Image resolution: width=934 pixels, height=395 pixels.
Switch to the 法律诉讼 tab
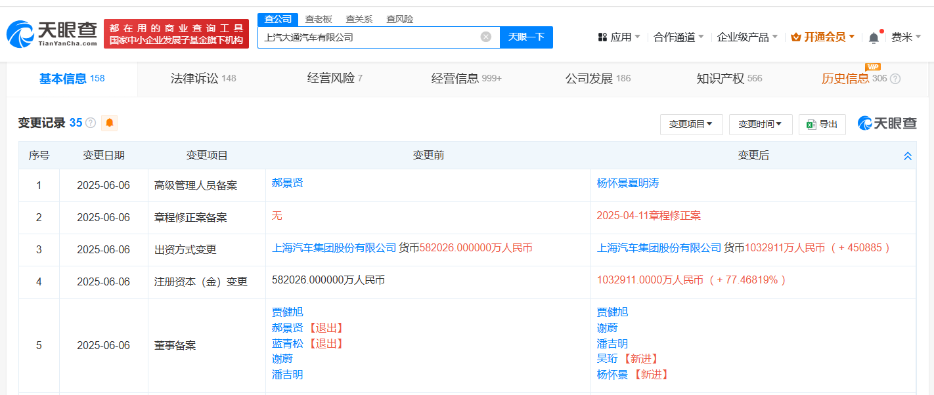point(202,79)
